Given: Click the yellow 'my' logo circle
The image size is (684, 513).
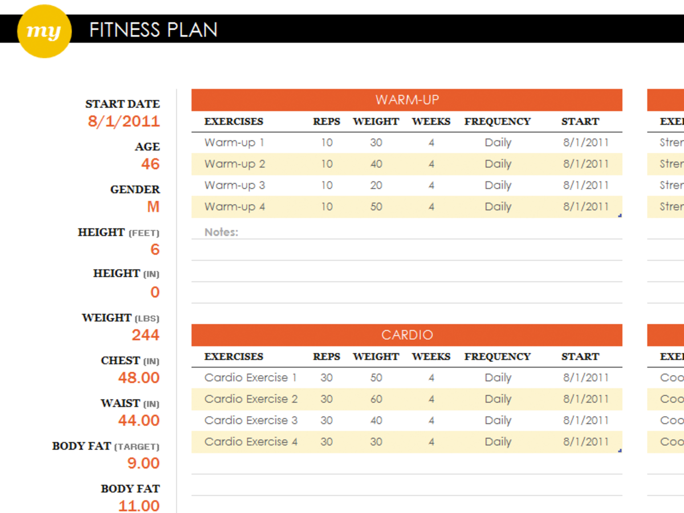Looking at the screenshot, I should click(44, 31).
